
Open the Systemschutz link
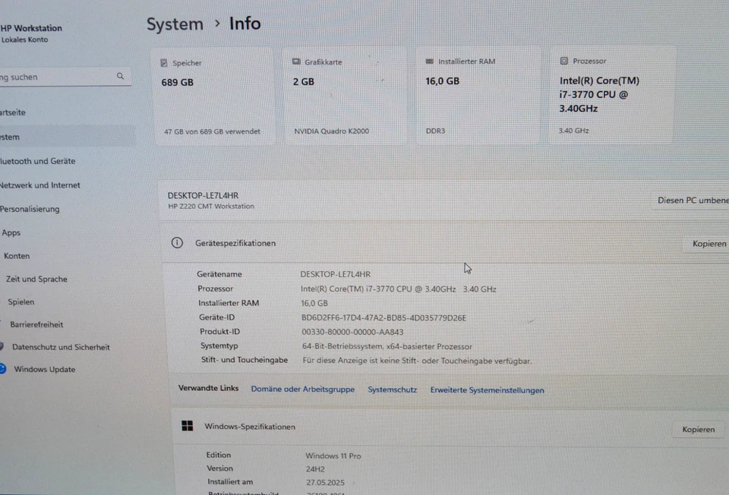(x=392, y=388)
